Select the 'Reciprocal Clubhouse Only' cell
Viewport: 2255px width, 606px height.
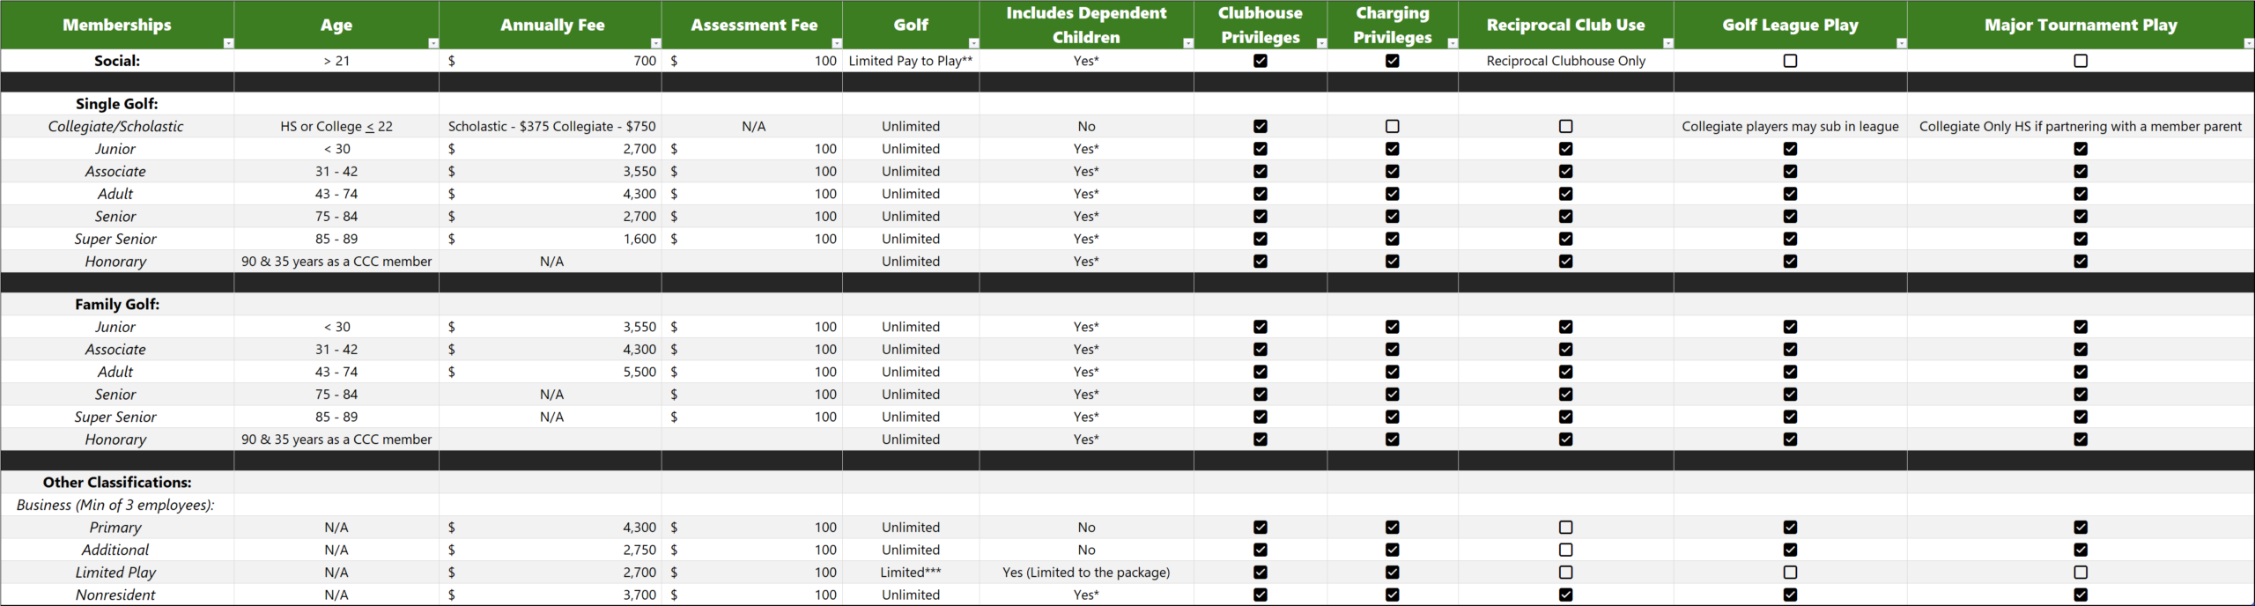1565,61
